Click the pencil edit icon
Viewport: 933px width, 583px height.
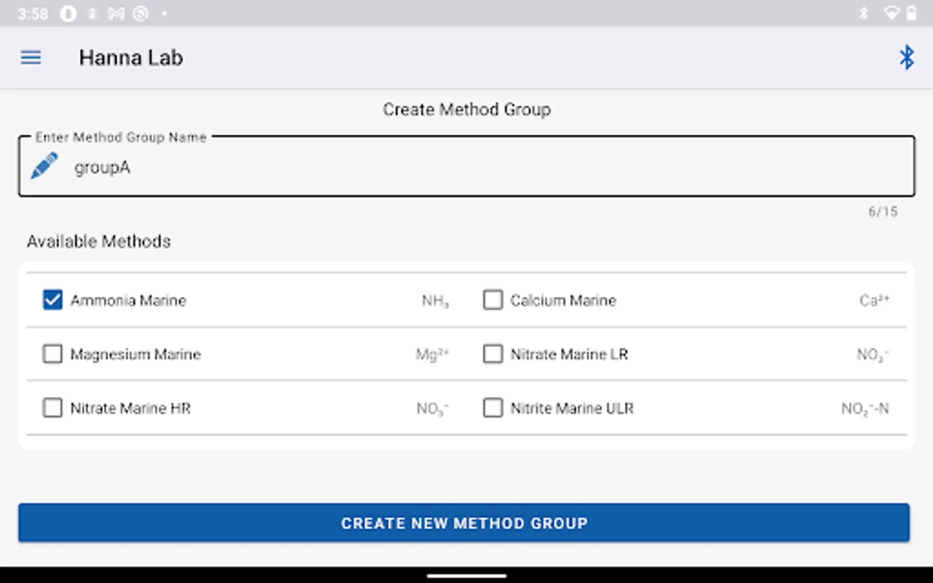pyautogui.click(x=44, y=166)
